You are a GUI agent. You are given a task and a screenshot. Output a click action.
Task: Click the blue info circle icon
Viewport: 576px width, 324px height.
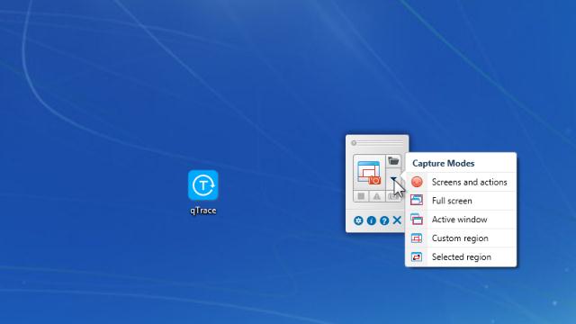click(372, 220)
